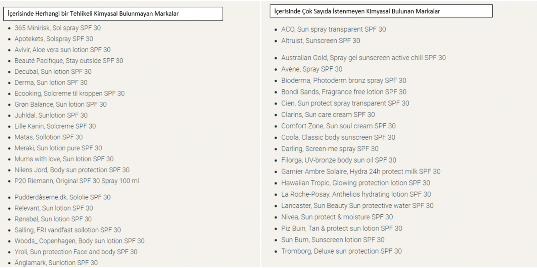
Task: Click the Ecooking Solcreme til kroppen item
Action: pos(69,93)
